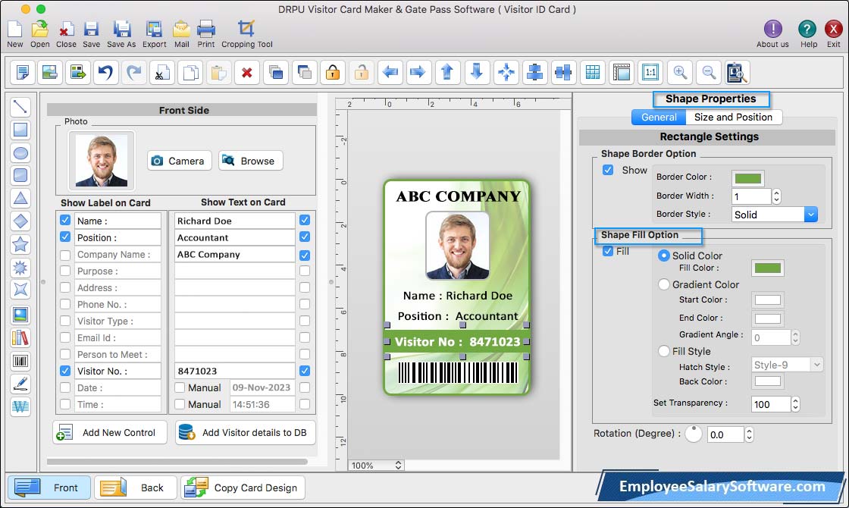Image resolution: width=849 pixels, height=508 pixels.
Task: Open the Border Style dropdown
Action: point(774,215)
